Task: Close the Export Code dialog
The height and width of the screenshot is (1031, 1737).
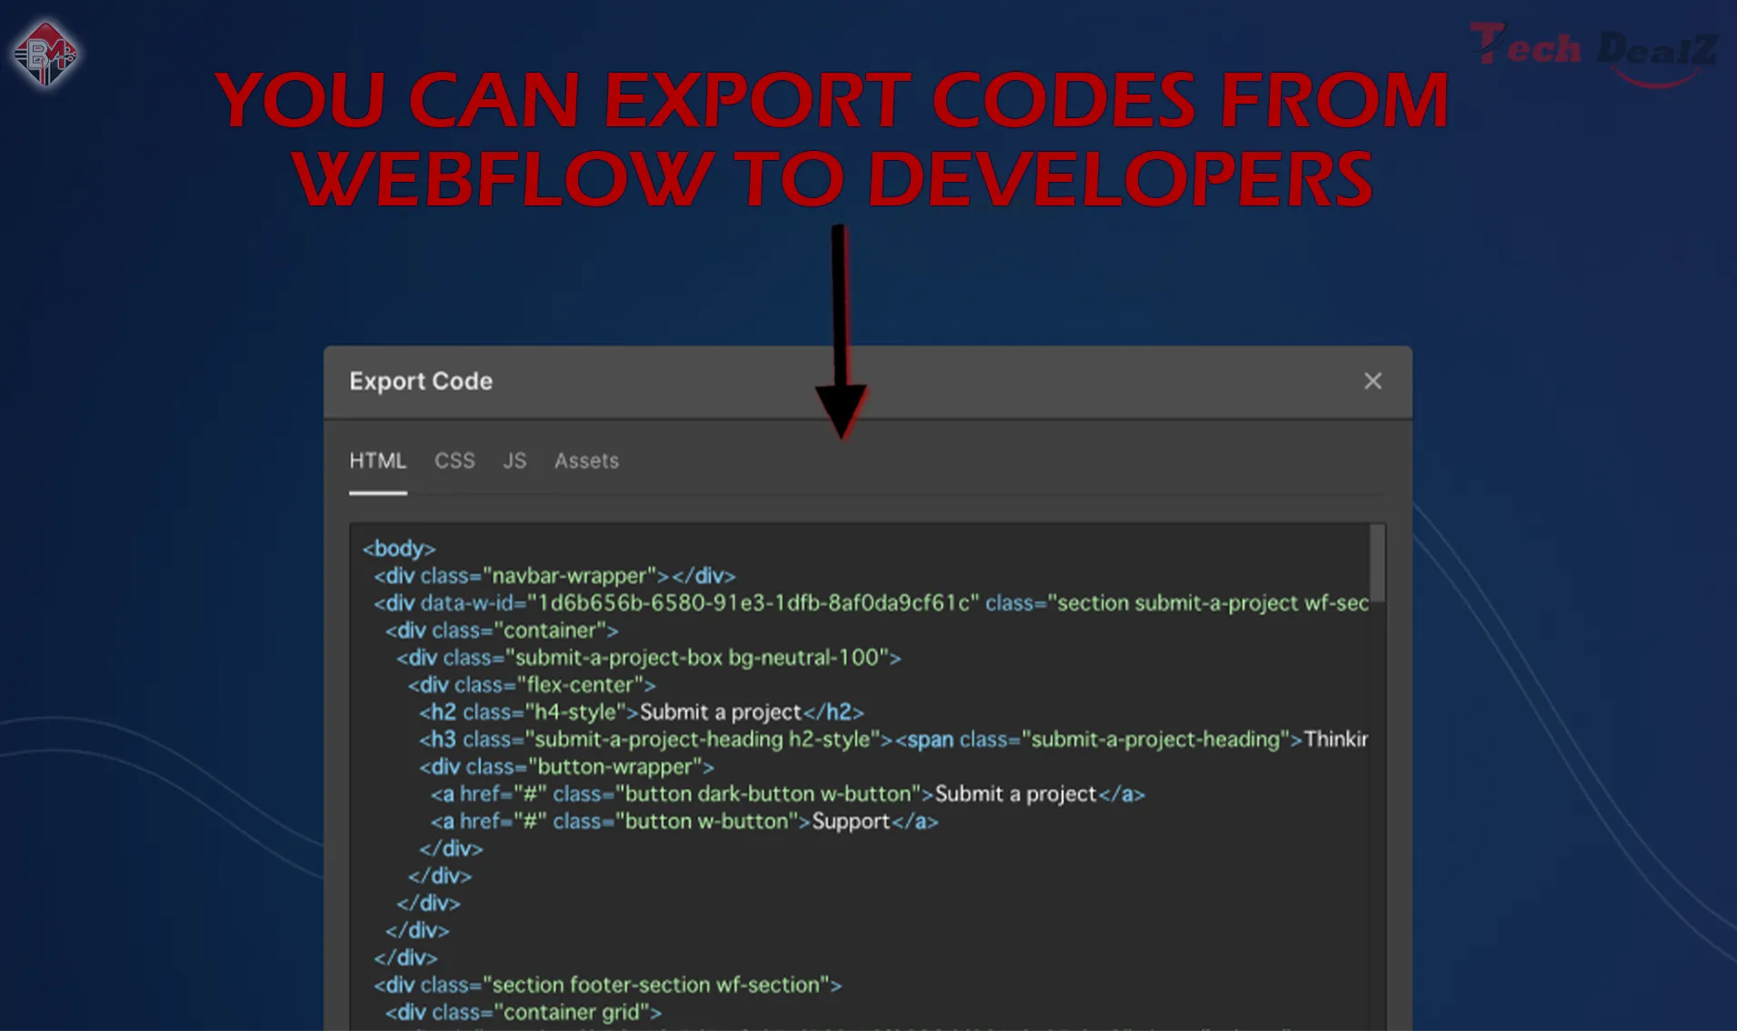Action: click(x=1373, y=381)
